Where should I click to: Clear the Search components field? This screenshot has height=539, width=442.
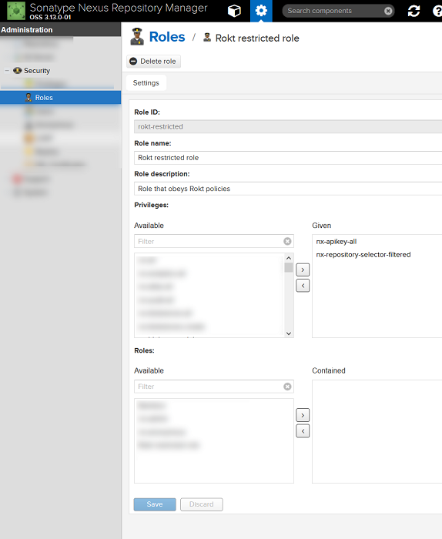[x=388, y=11]
